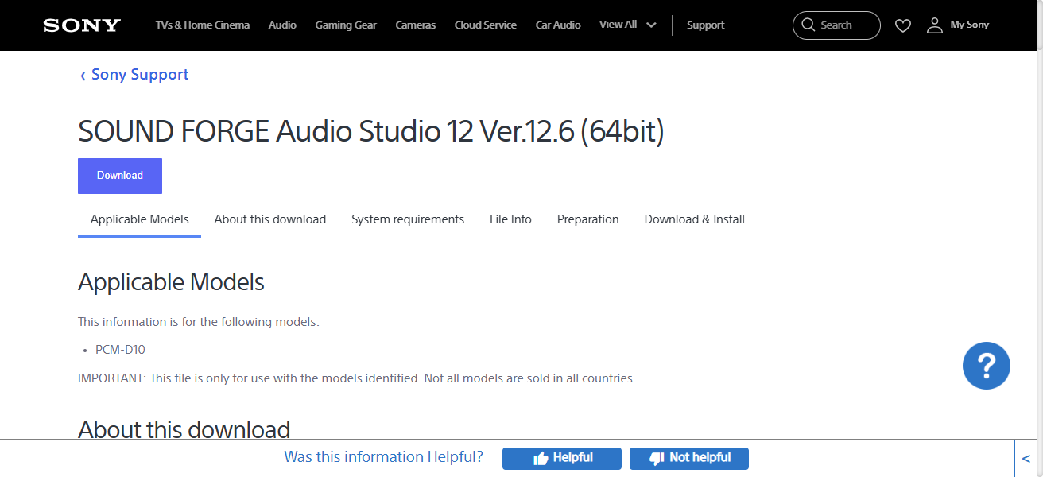Viewport: 1043px width, 477px height.
Task: Select the File Info tab
Action: coord(510,219)
